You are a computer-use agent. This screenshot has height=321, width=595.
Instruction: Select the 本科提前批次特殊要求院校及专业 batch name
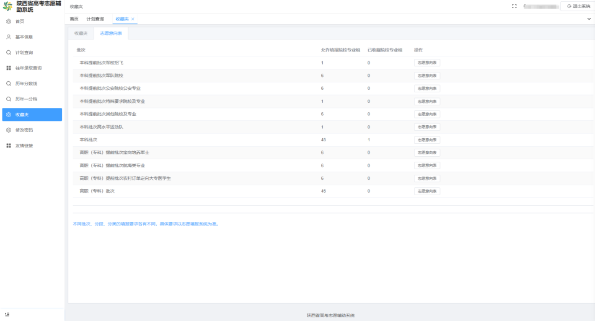tap(112, 101)
